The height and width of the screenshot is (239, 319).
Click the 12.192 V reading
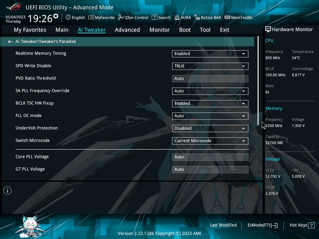pos(273,176)
